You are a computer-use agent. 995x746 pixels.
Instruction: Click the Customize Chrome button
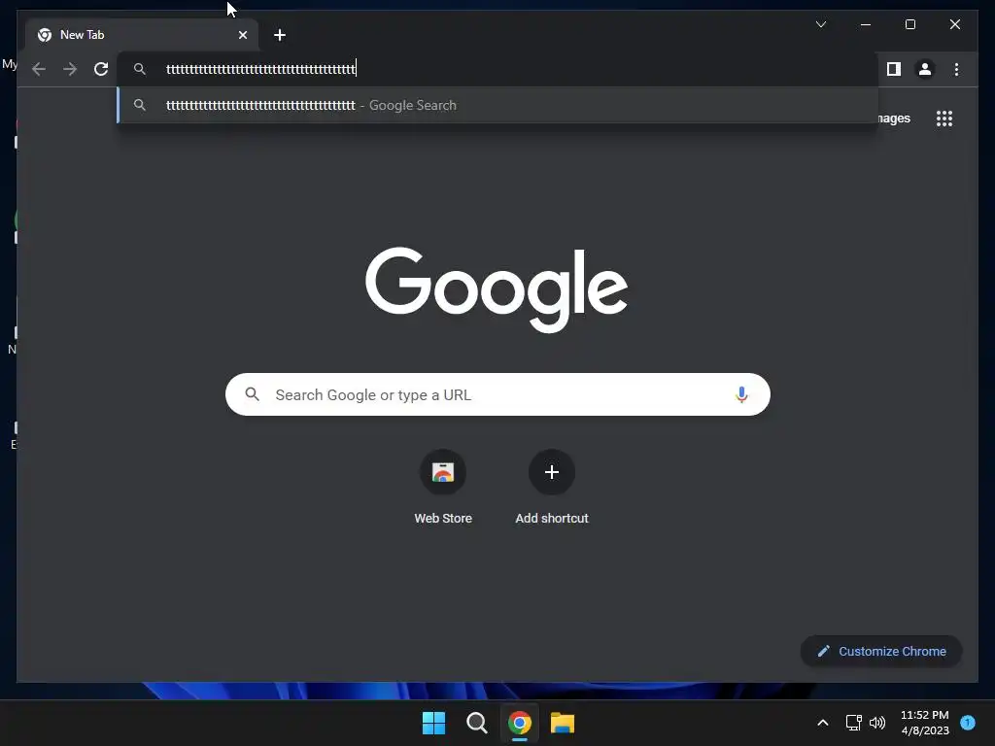click(x=881, y=652)
